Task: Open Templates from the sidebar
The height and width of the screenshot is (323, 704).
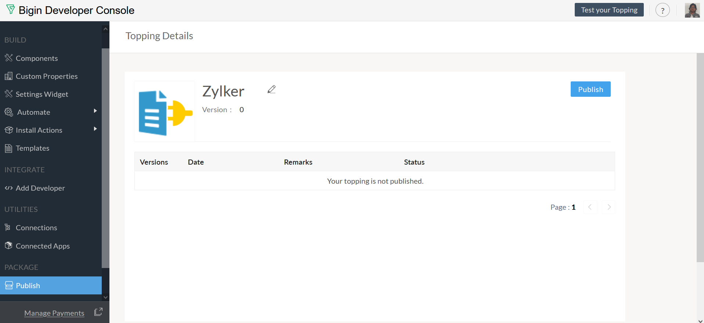Action: [32, 148]
